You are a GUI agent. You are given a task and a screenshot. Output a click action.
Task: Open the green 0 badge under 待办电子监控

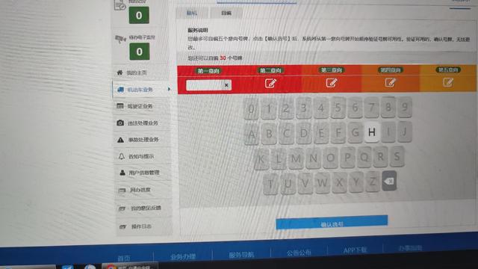[140, 52]
